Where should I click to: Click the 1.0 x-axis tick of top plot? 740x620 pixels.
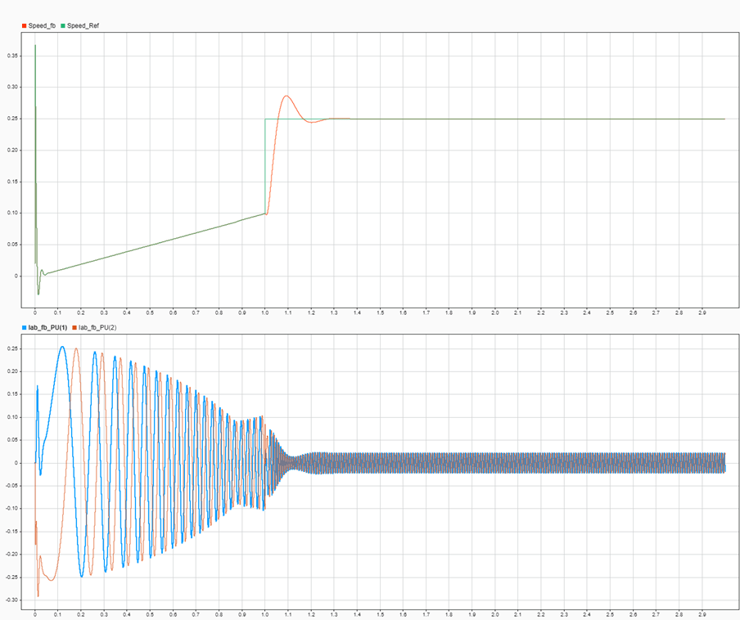click(x=265, y=312)
